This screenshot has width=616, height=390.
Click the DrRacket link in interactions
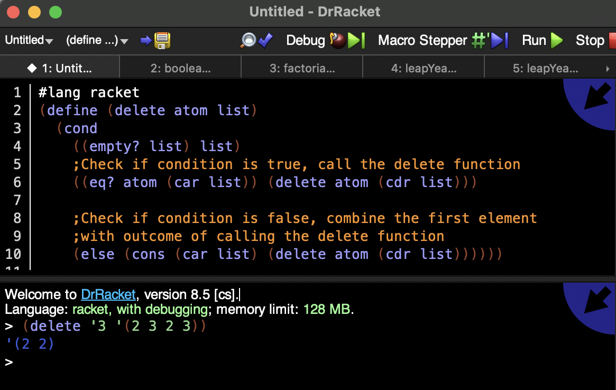click(108, 294)
